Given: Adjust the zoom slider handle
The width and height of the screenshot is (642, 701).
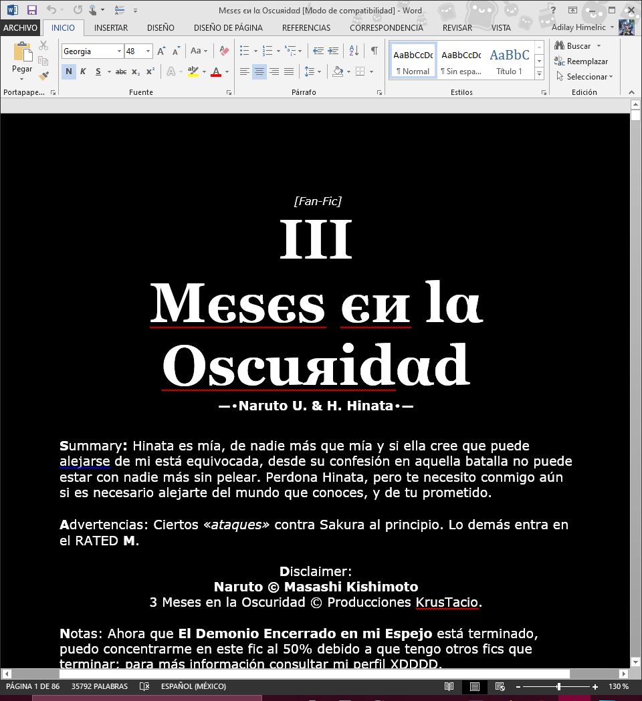Looking at the screenshot, I should (x=558, y=686).
